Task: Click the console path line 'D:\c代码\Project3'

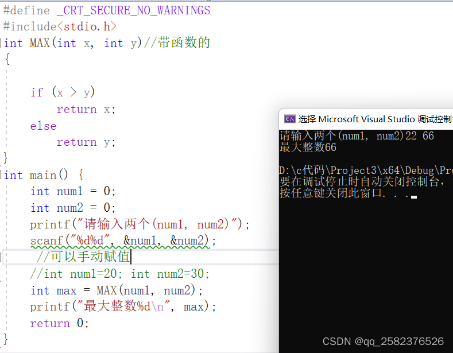Action: pos(366,170)
